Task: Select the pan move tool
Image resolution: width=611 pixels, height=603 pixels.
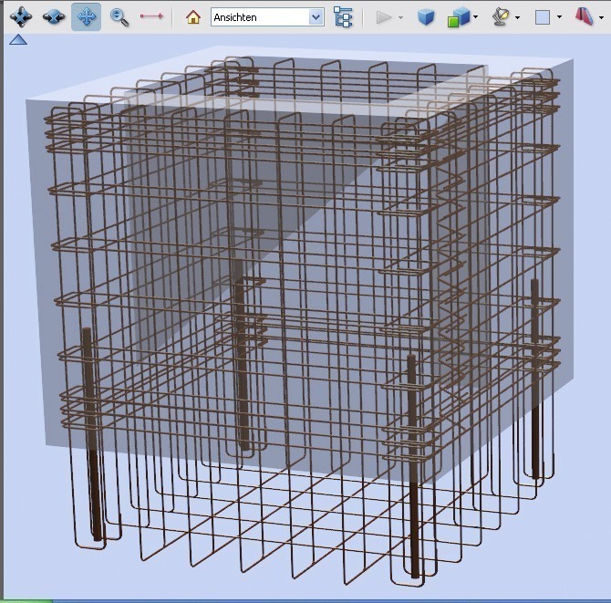Action: point(86,17)
